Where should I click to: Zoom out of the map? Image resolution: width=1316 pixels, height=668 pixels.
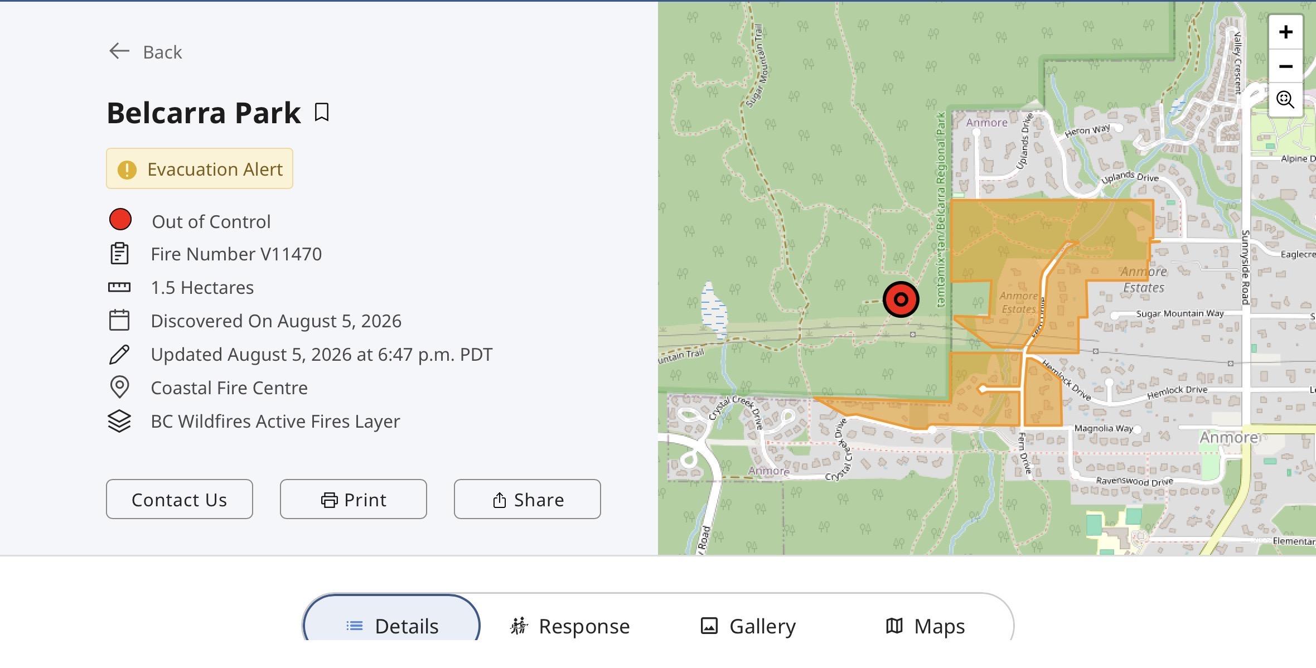coord(1286,66)
